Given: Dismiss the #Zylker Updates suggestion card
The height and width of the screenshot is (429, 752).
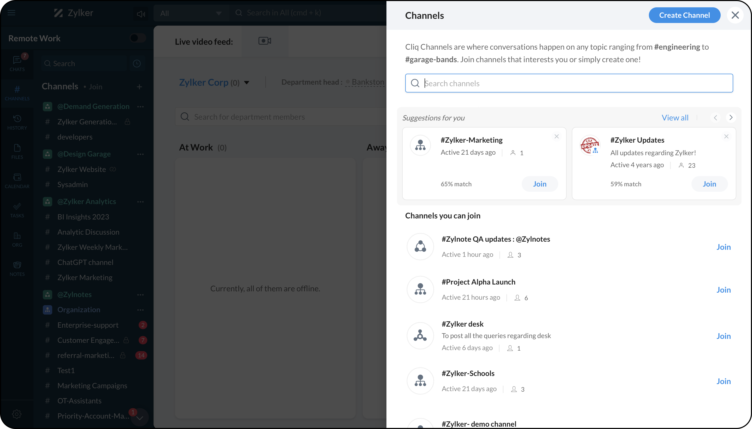Looking at the screenshot, I should [726, 136].
